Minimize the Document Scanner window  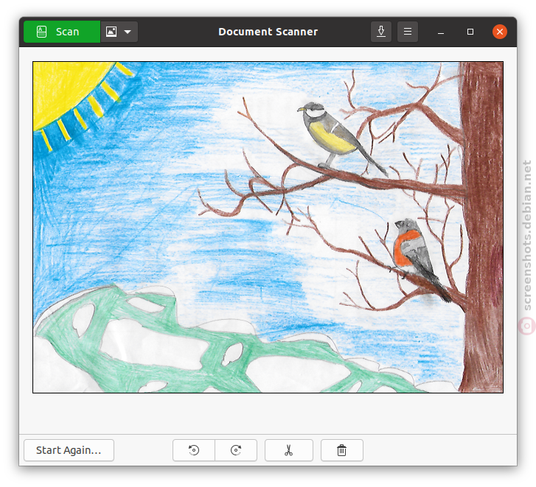pyautogui.click(x=441, y=32)
